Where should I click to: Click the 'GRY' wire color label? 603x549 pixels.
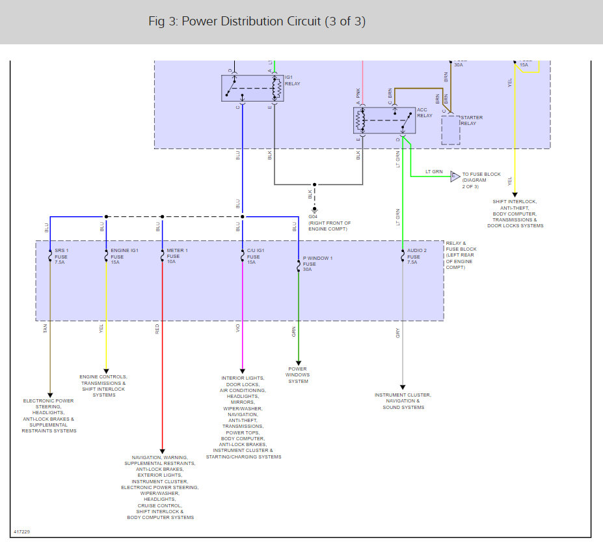[397, 333]
